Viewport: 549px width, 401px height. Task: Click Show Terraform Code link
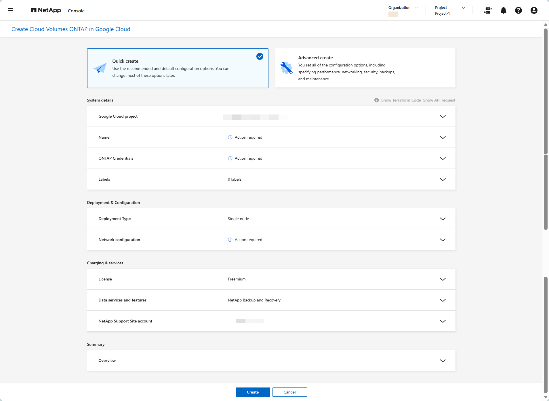401,100
